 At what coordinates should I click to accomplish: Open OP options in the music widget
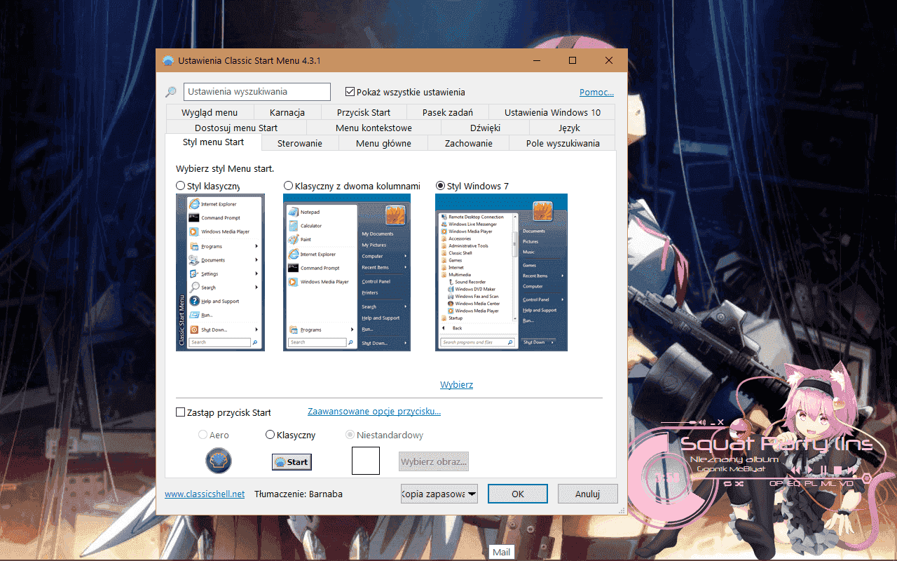point(776,484)
